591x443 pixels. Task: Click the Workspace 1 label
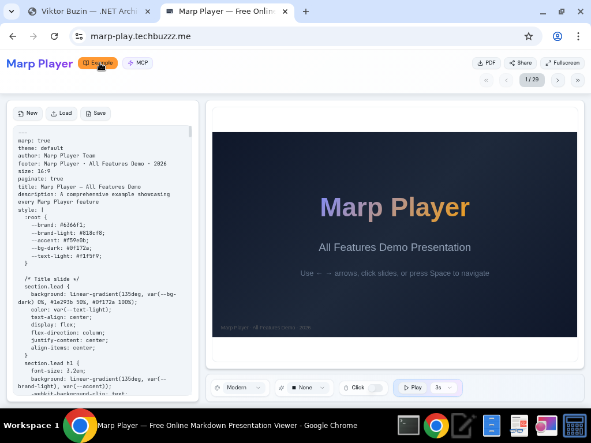point(31,426)
